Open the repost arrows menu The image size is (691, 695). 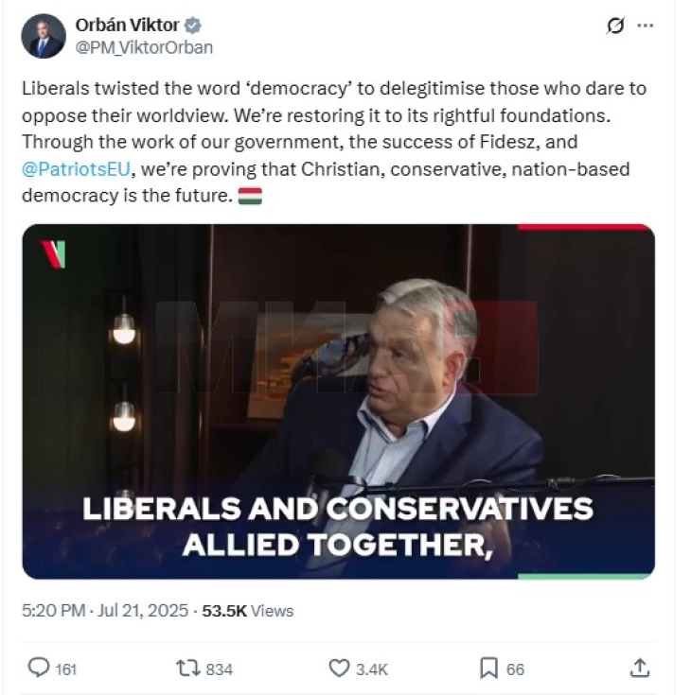tap(186, 669)
